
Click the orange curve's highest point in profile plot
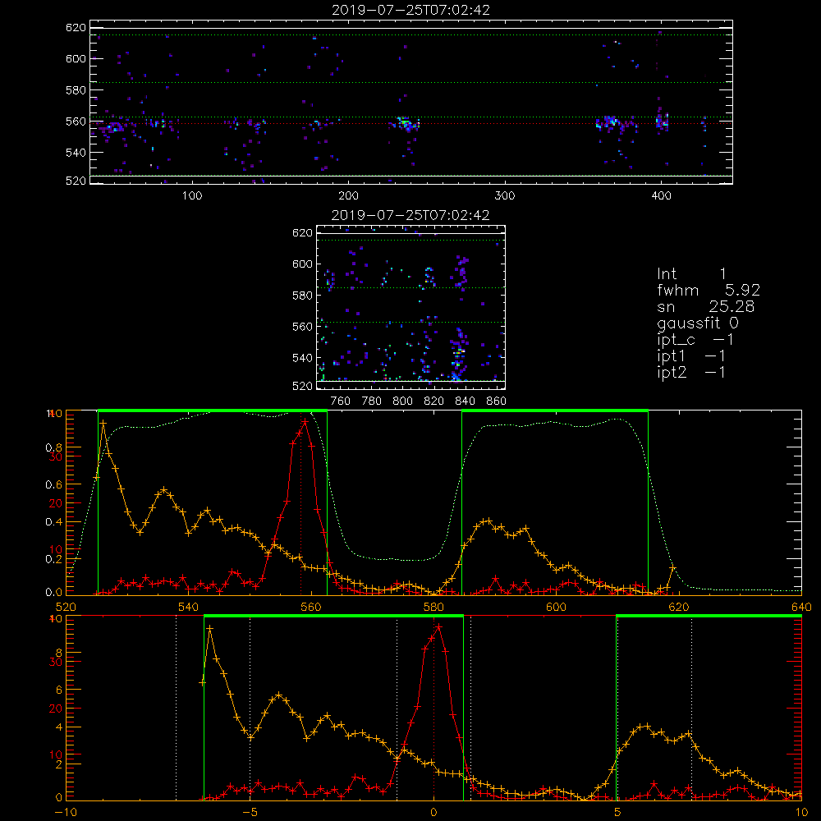[103, 423]
